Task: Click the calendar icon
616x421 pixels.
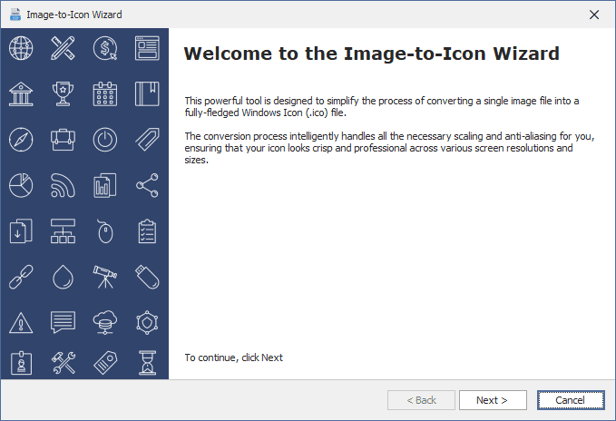Action: click(x=105, y=93)
